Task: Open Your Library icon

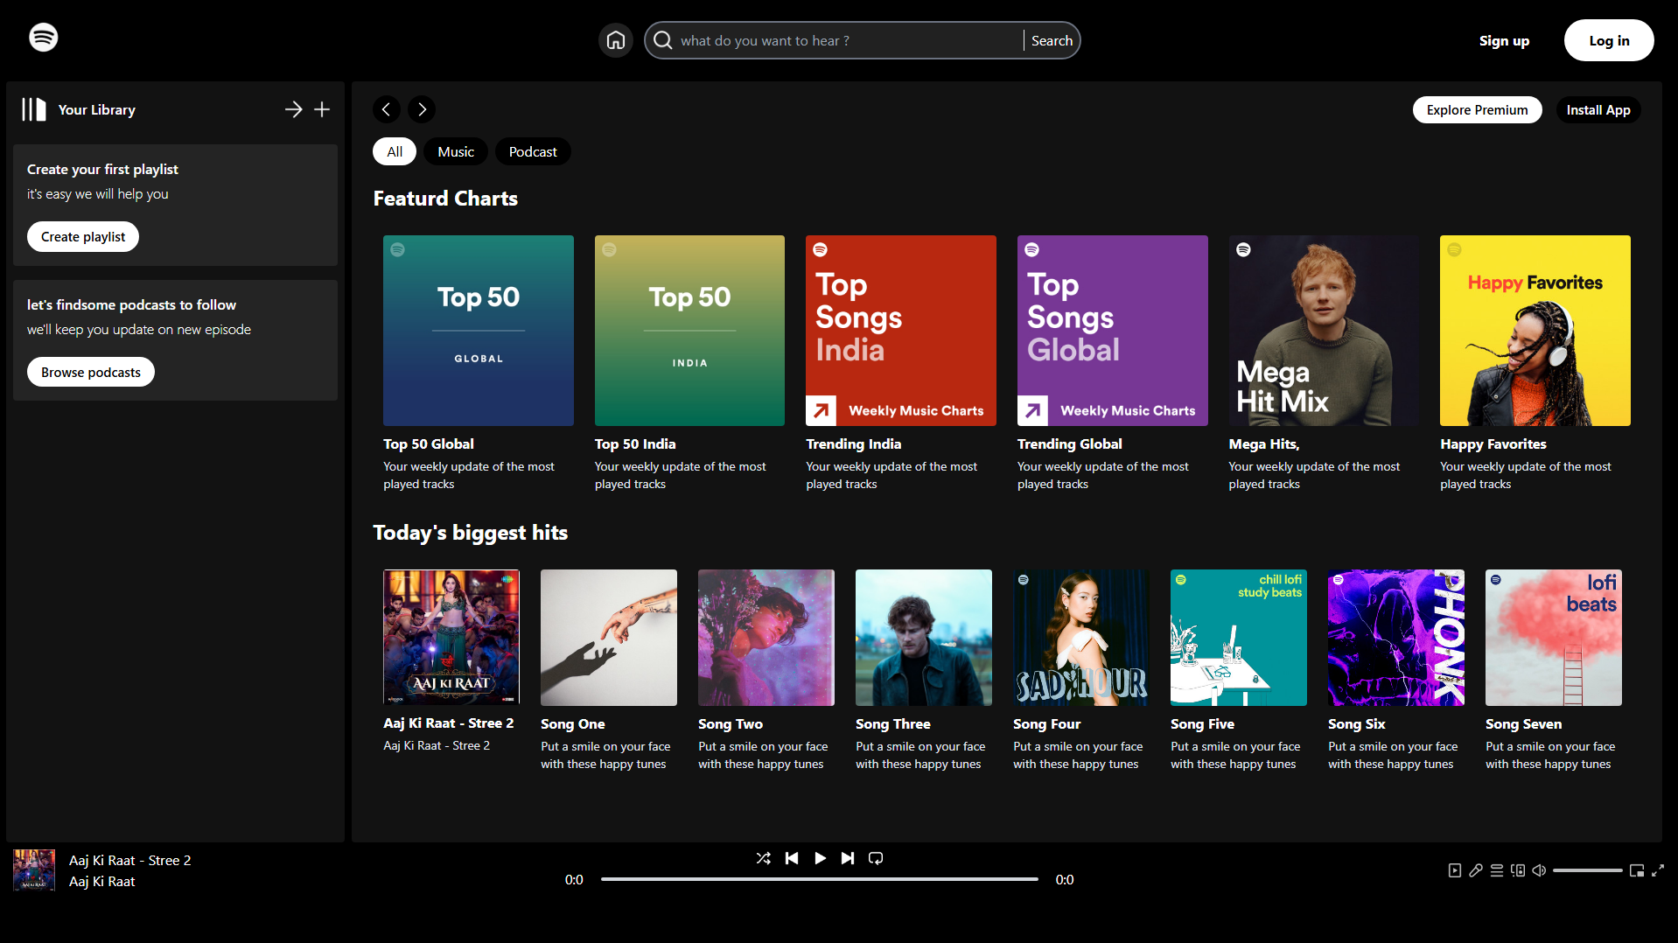Action: [x=34, y=109]
